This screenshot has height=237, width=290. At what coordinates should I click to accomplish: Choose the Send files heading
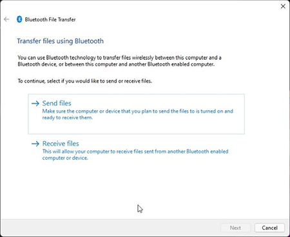[x=57, y=103]
